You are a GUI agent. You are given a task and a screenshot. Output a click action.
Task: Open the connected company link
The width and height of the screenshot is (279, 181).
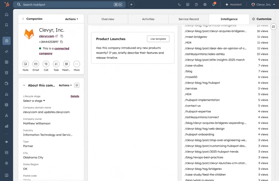point(54,51)
